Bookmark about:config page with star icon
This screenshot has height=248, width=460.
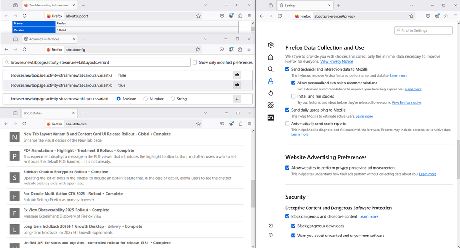click(x=198, y=50)
